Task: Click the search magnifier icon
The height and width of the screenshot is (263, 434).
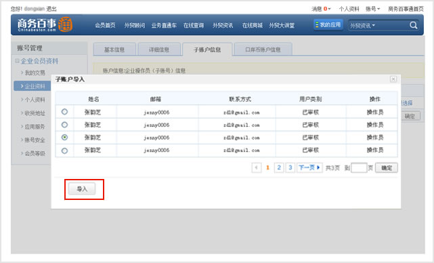Action: point(413,25)
